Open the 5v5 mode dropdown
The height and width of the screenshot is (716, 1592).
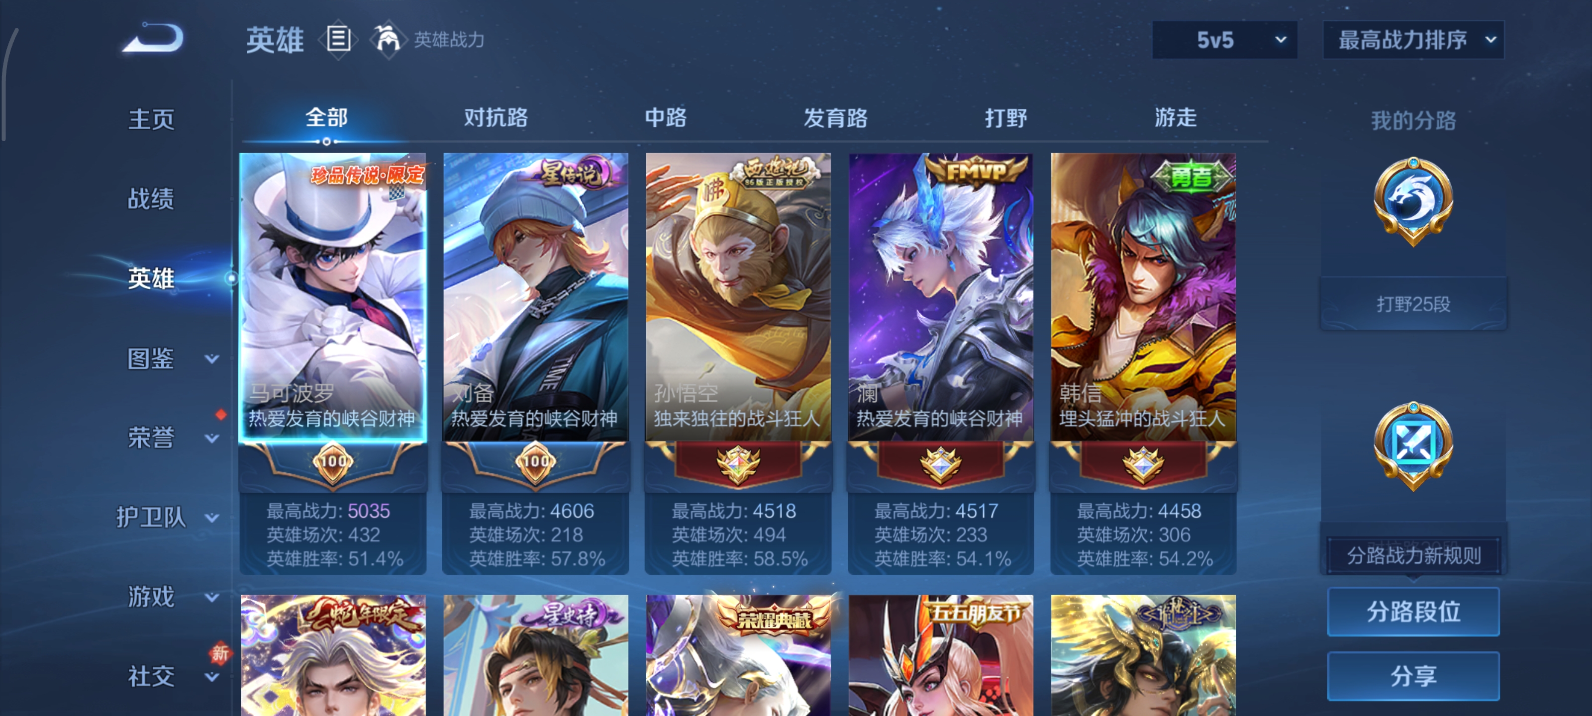pos(1224,40)
